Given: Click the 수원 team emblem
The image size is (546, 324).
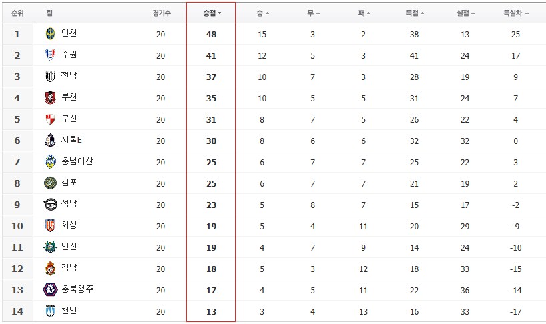Looking at the screenshot, I should [x=51, y=55].
